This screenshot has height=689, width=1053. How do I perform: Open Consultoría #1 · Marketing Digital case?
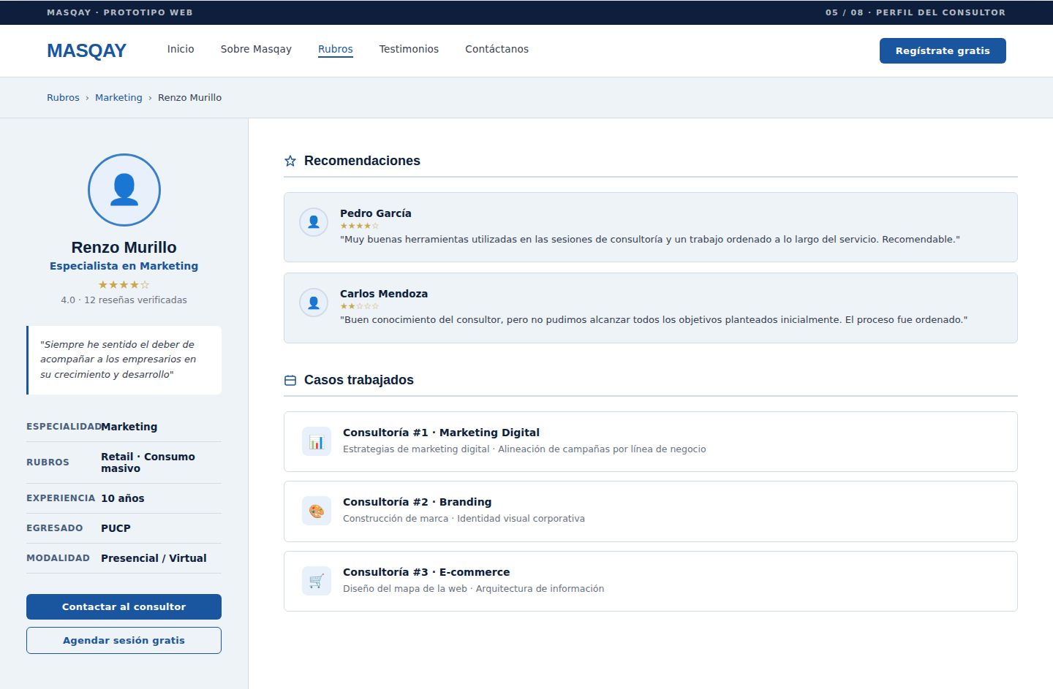651,441
